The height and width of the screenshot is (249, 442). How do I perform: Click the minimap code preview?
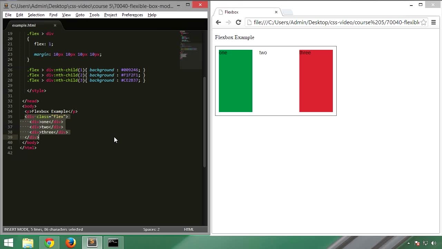tap(191, 48)
